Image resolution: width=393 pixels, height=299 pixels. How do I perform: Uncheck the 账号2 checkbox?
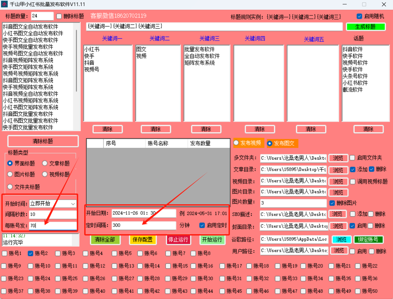point(31,253)
